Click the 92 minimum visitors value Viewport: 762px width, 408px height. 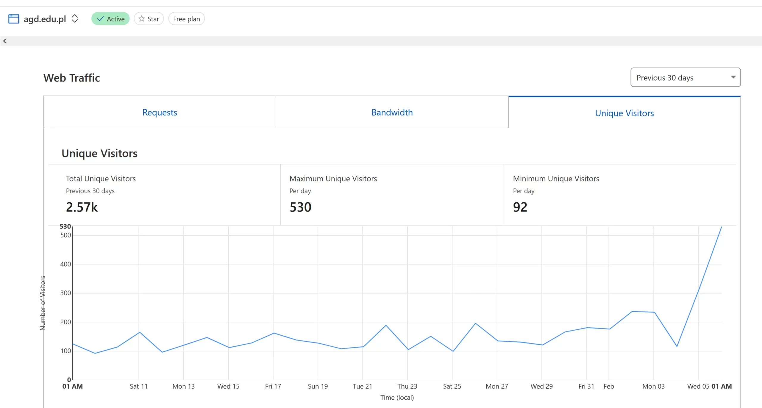520,207
